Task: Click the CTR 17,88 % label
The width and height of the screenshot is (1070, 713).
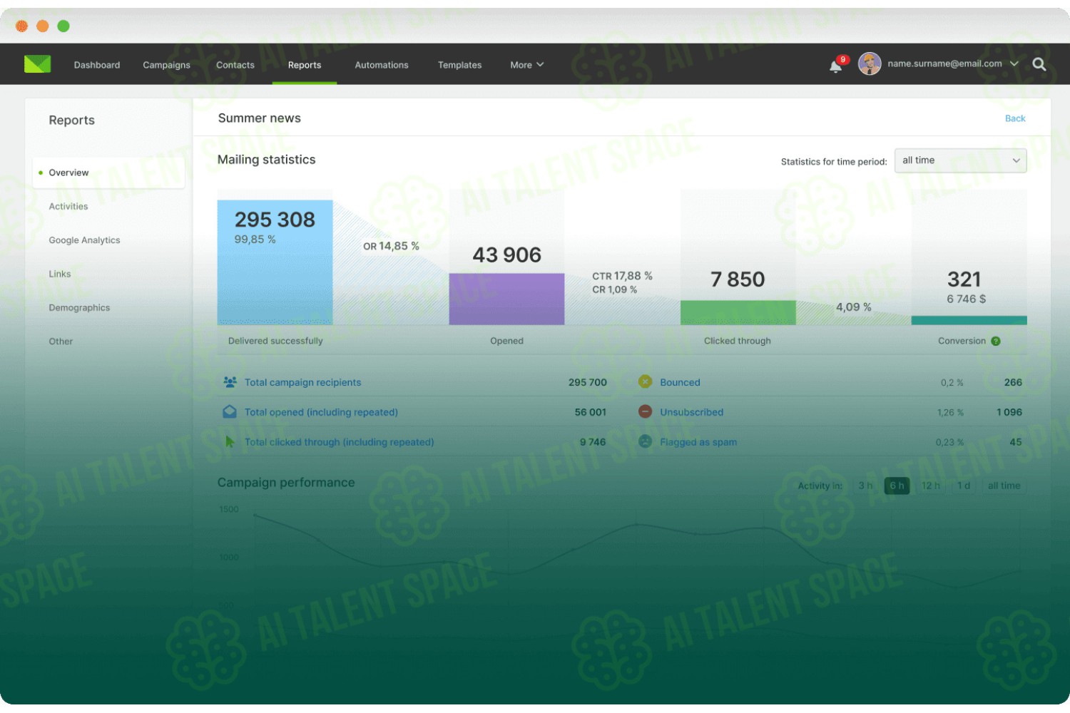Action: tap(622, 276)
